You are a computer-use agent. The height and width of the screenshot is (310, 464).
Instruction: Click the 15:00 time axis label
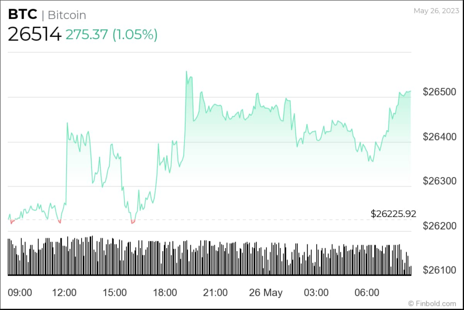[x=115, y=293]
